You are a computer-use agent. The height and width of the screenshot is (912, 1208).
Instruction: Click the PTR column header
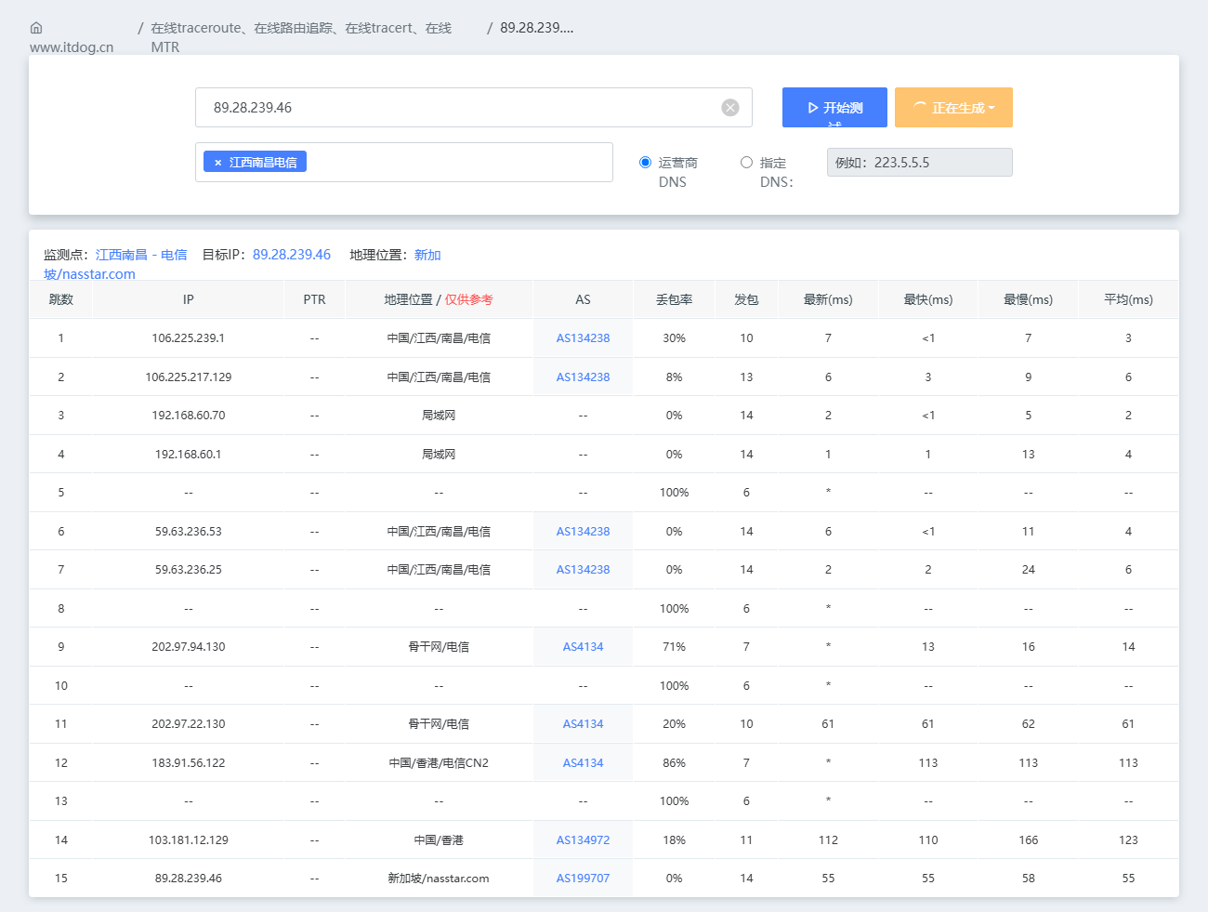click(314, 299)
